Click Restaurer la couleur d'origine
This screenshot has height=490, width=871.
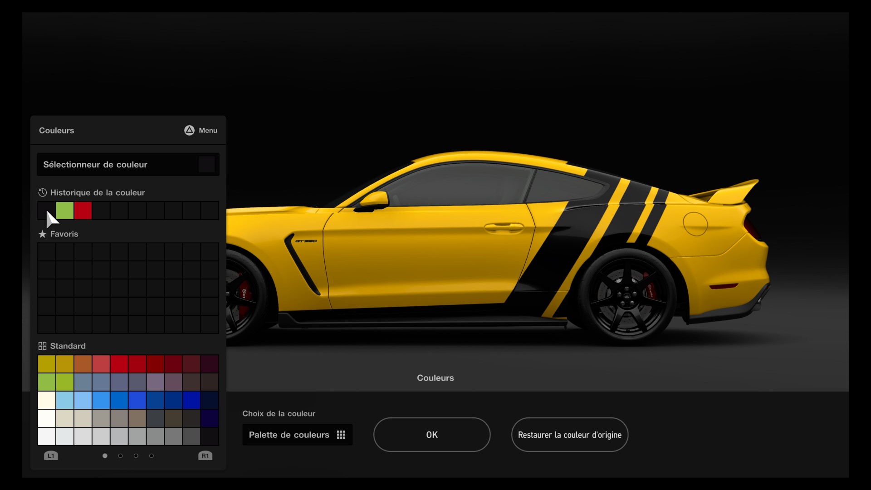(x=569, y=435)
